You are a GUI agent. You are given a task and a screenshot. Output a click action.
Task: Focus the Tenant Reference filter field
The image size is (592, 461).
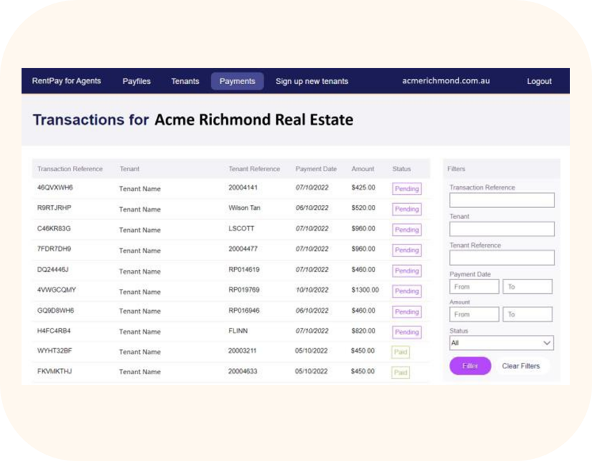pyautogui.click(x=502, y=258)
